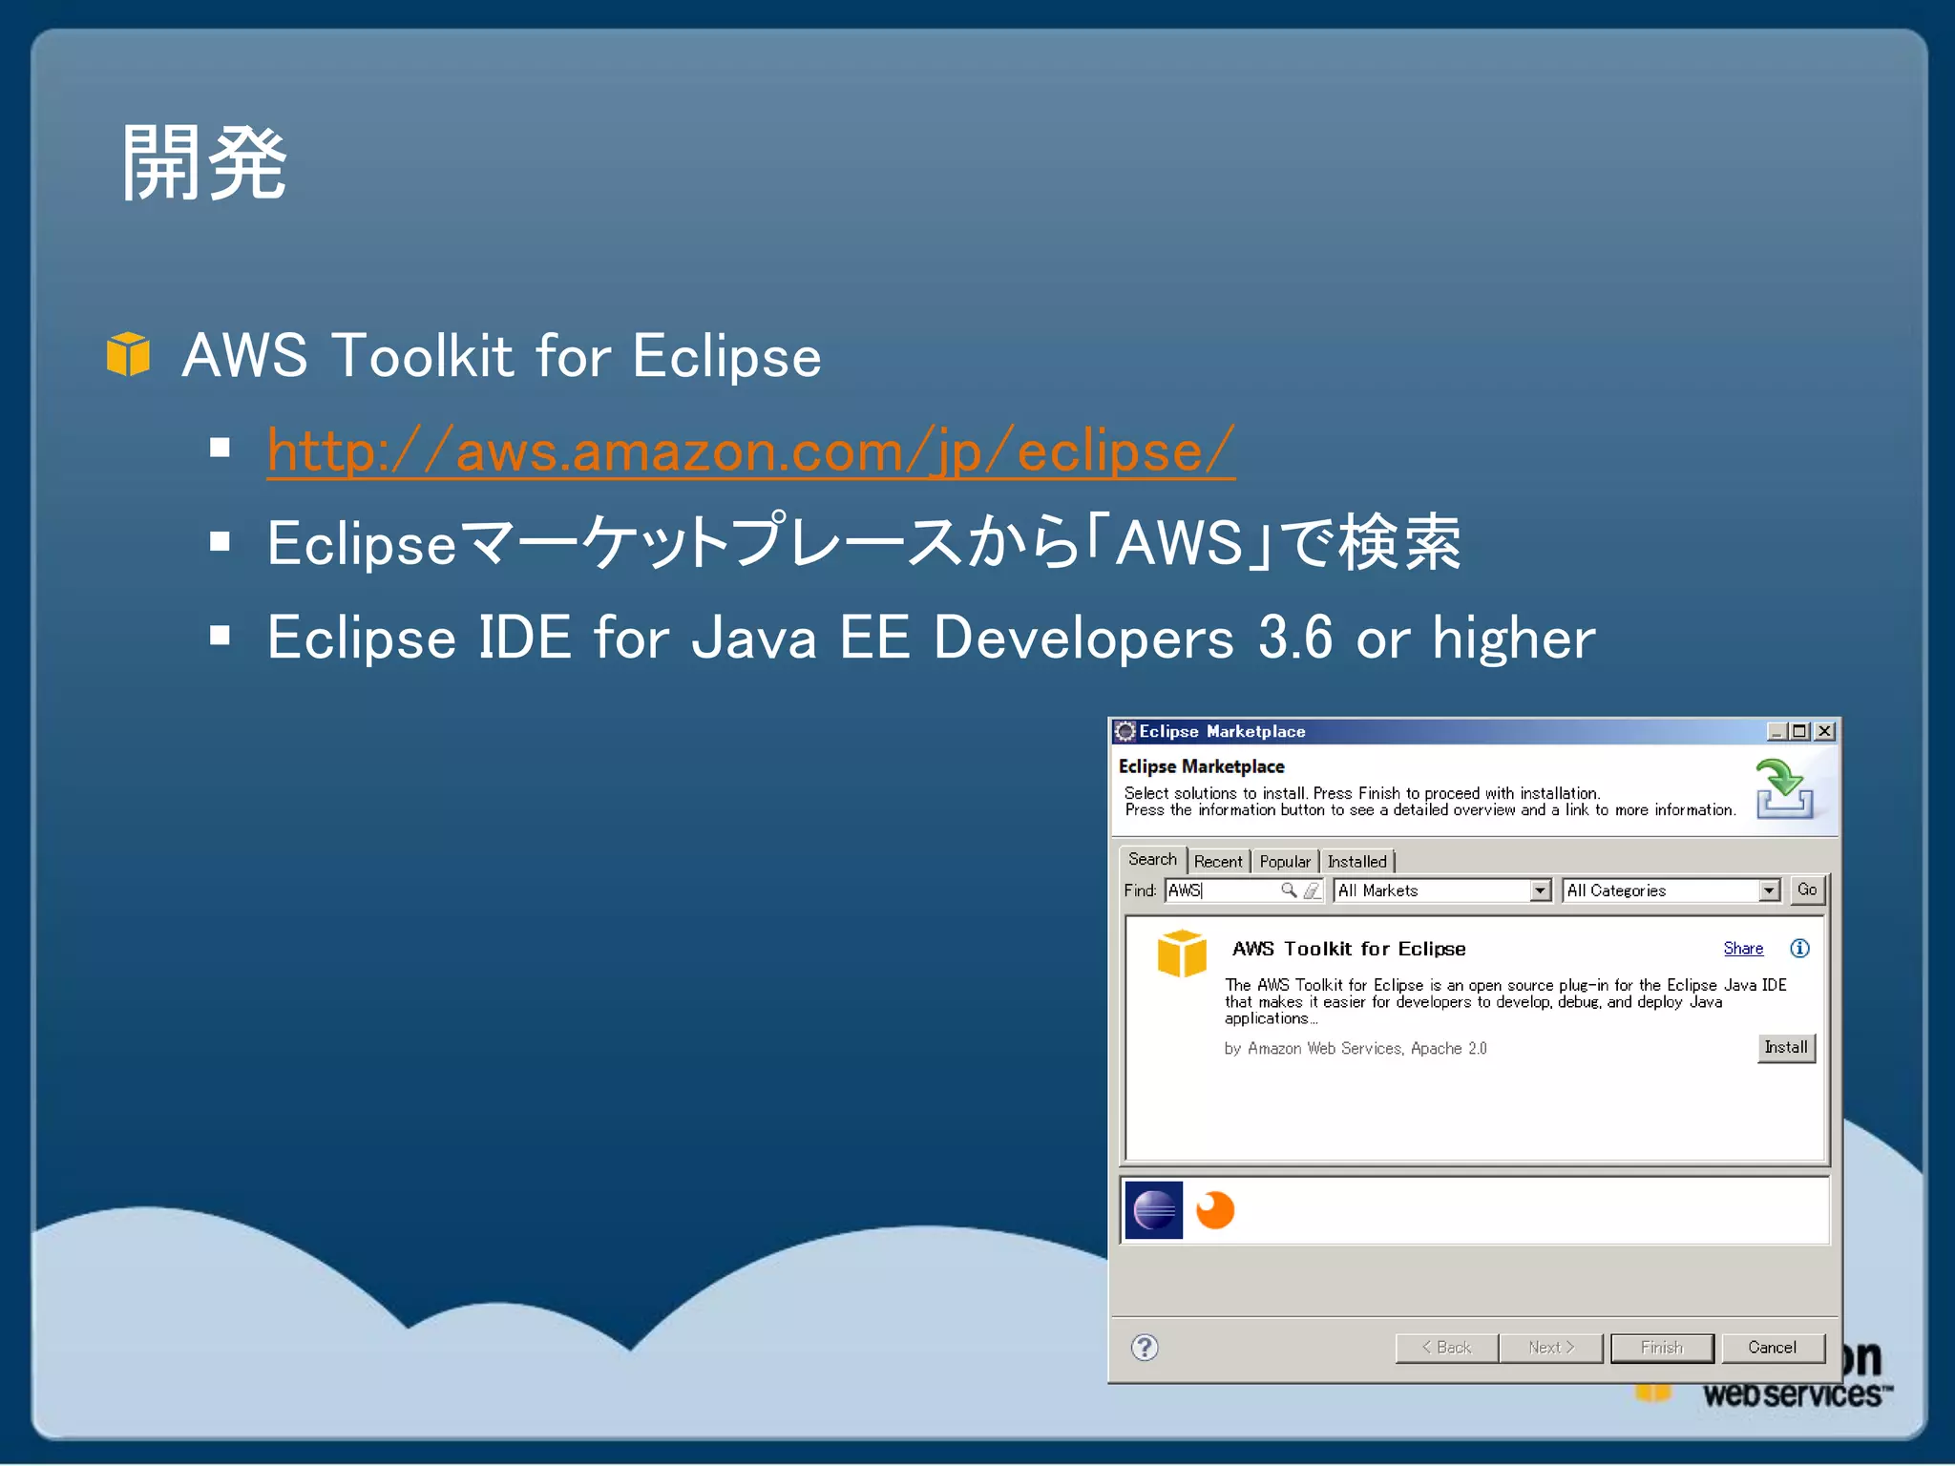Image resolution: width=1955 pixels, height=1466 pixels.
Task: Click the Back button
Action: [x=1446, y=1348]
